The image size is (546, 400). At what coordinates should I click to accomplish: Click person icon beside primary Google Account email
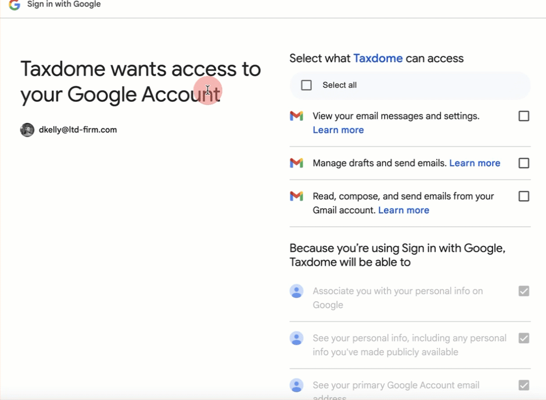point(296,385)
